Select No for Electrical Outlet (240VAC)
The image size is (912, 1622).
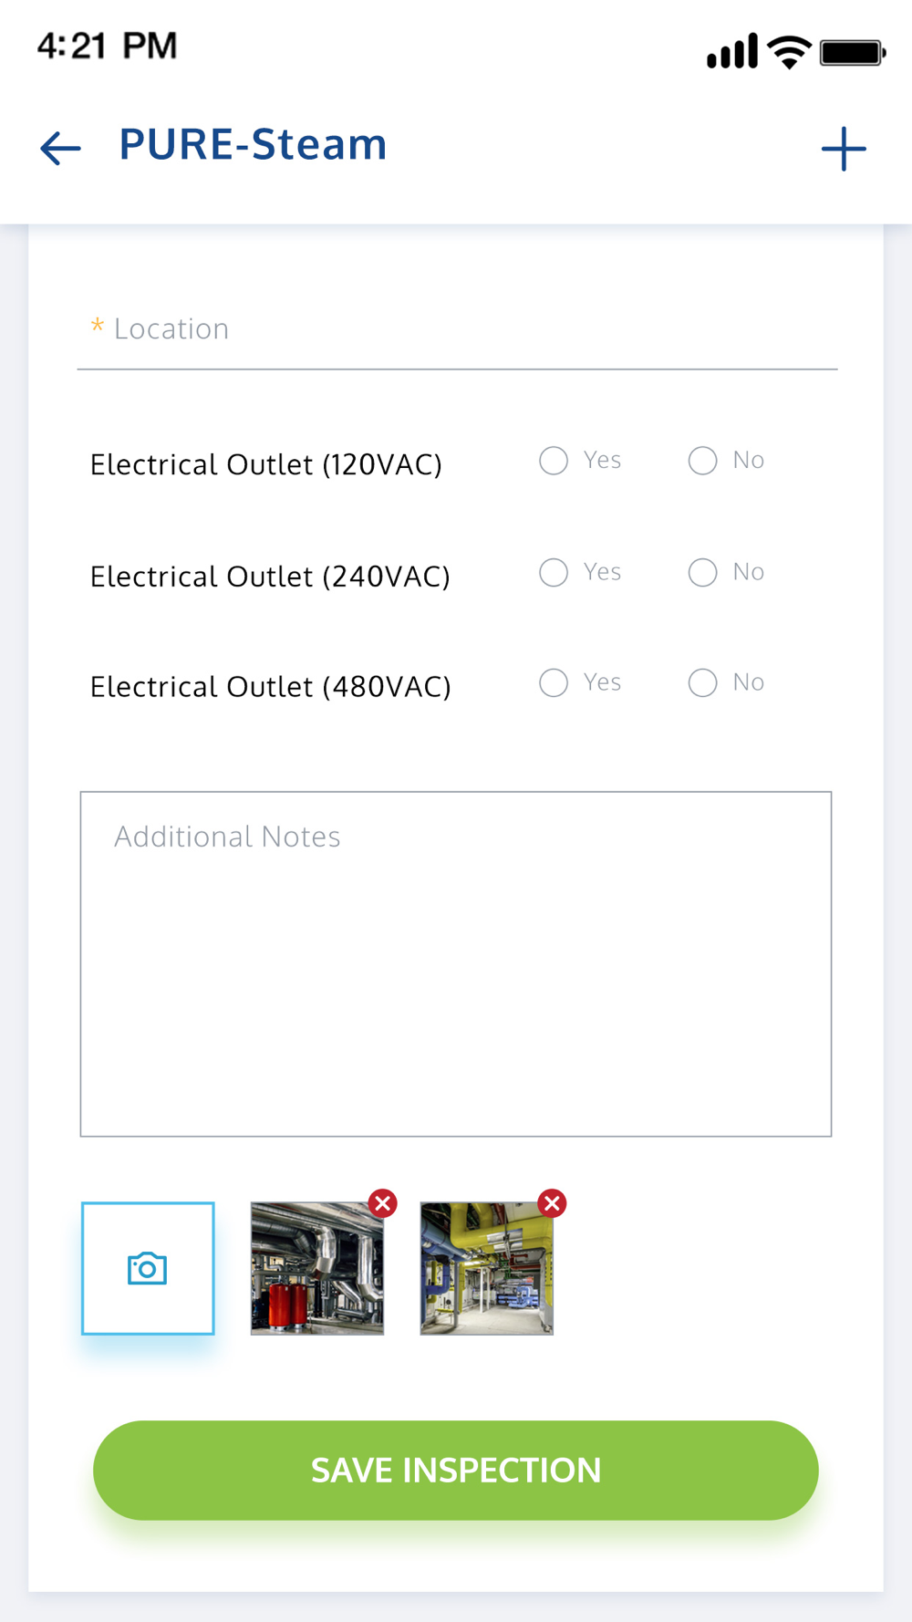click(702, 573)
